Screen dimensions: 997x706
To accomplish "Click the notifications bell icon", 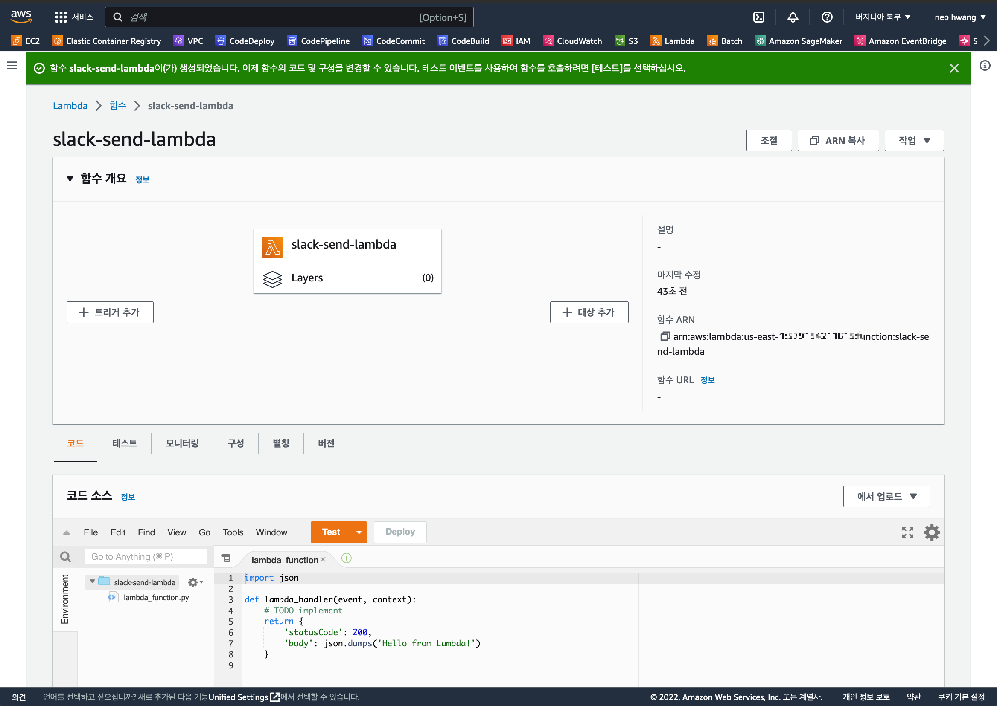I will point(793,17).
